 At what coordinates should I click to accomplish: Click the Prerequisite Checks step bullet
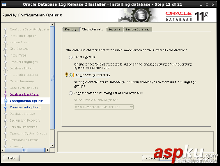pyautogui.click(x=5, y=140)
